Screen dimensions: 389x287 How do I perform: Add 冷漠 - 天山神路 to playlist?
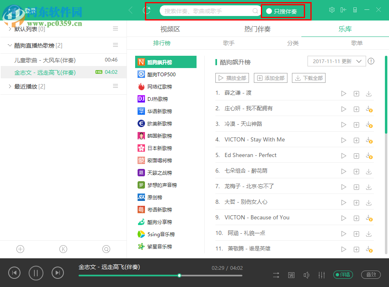(356, 125)
